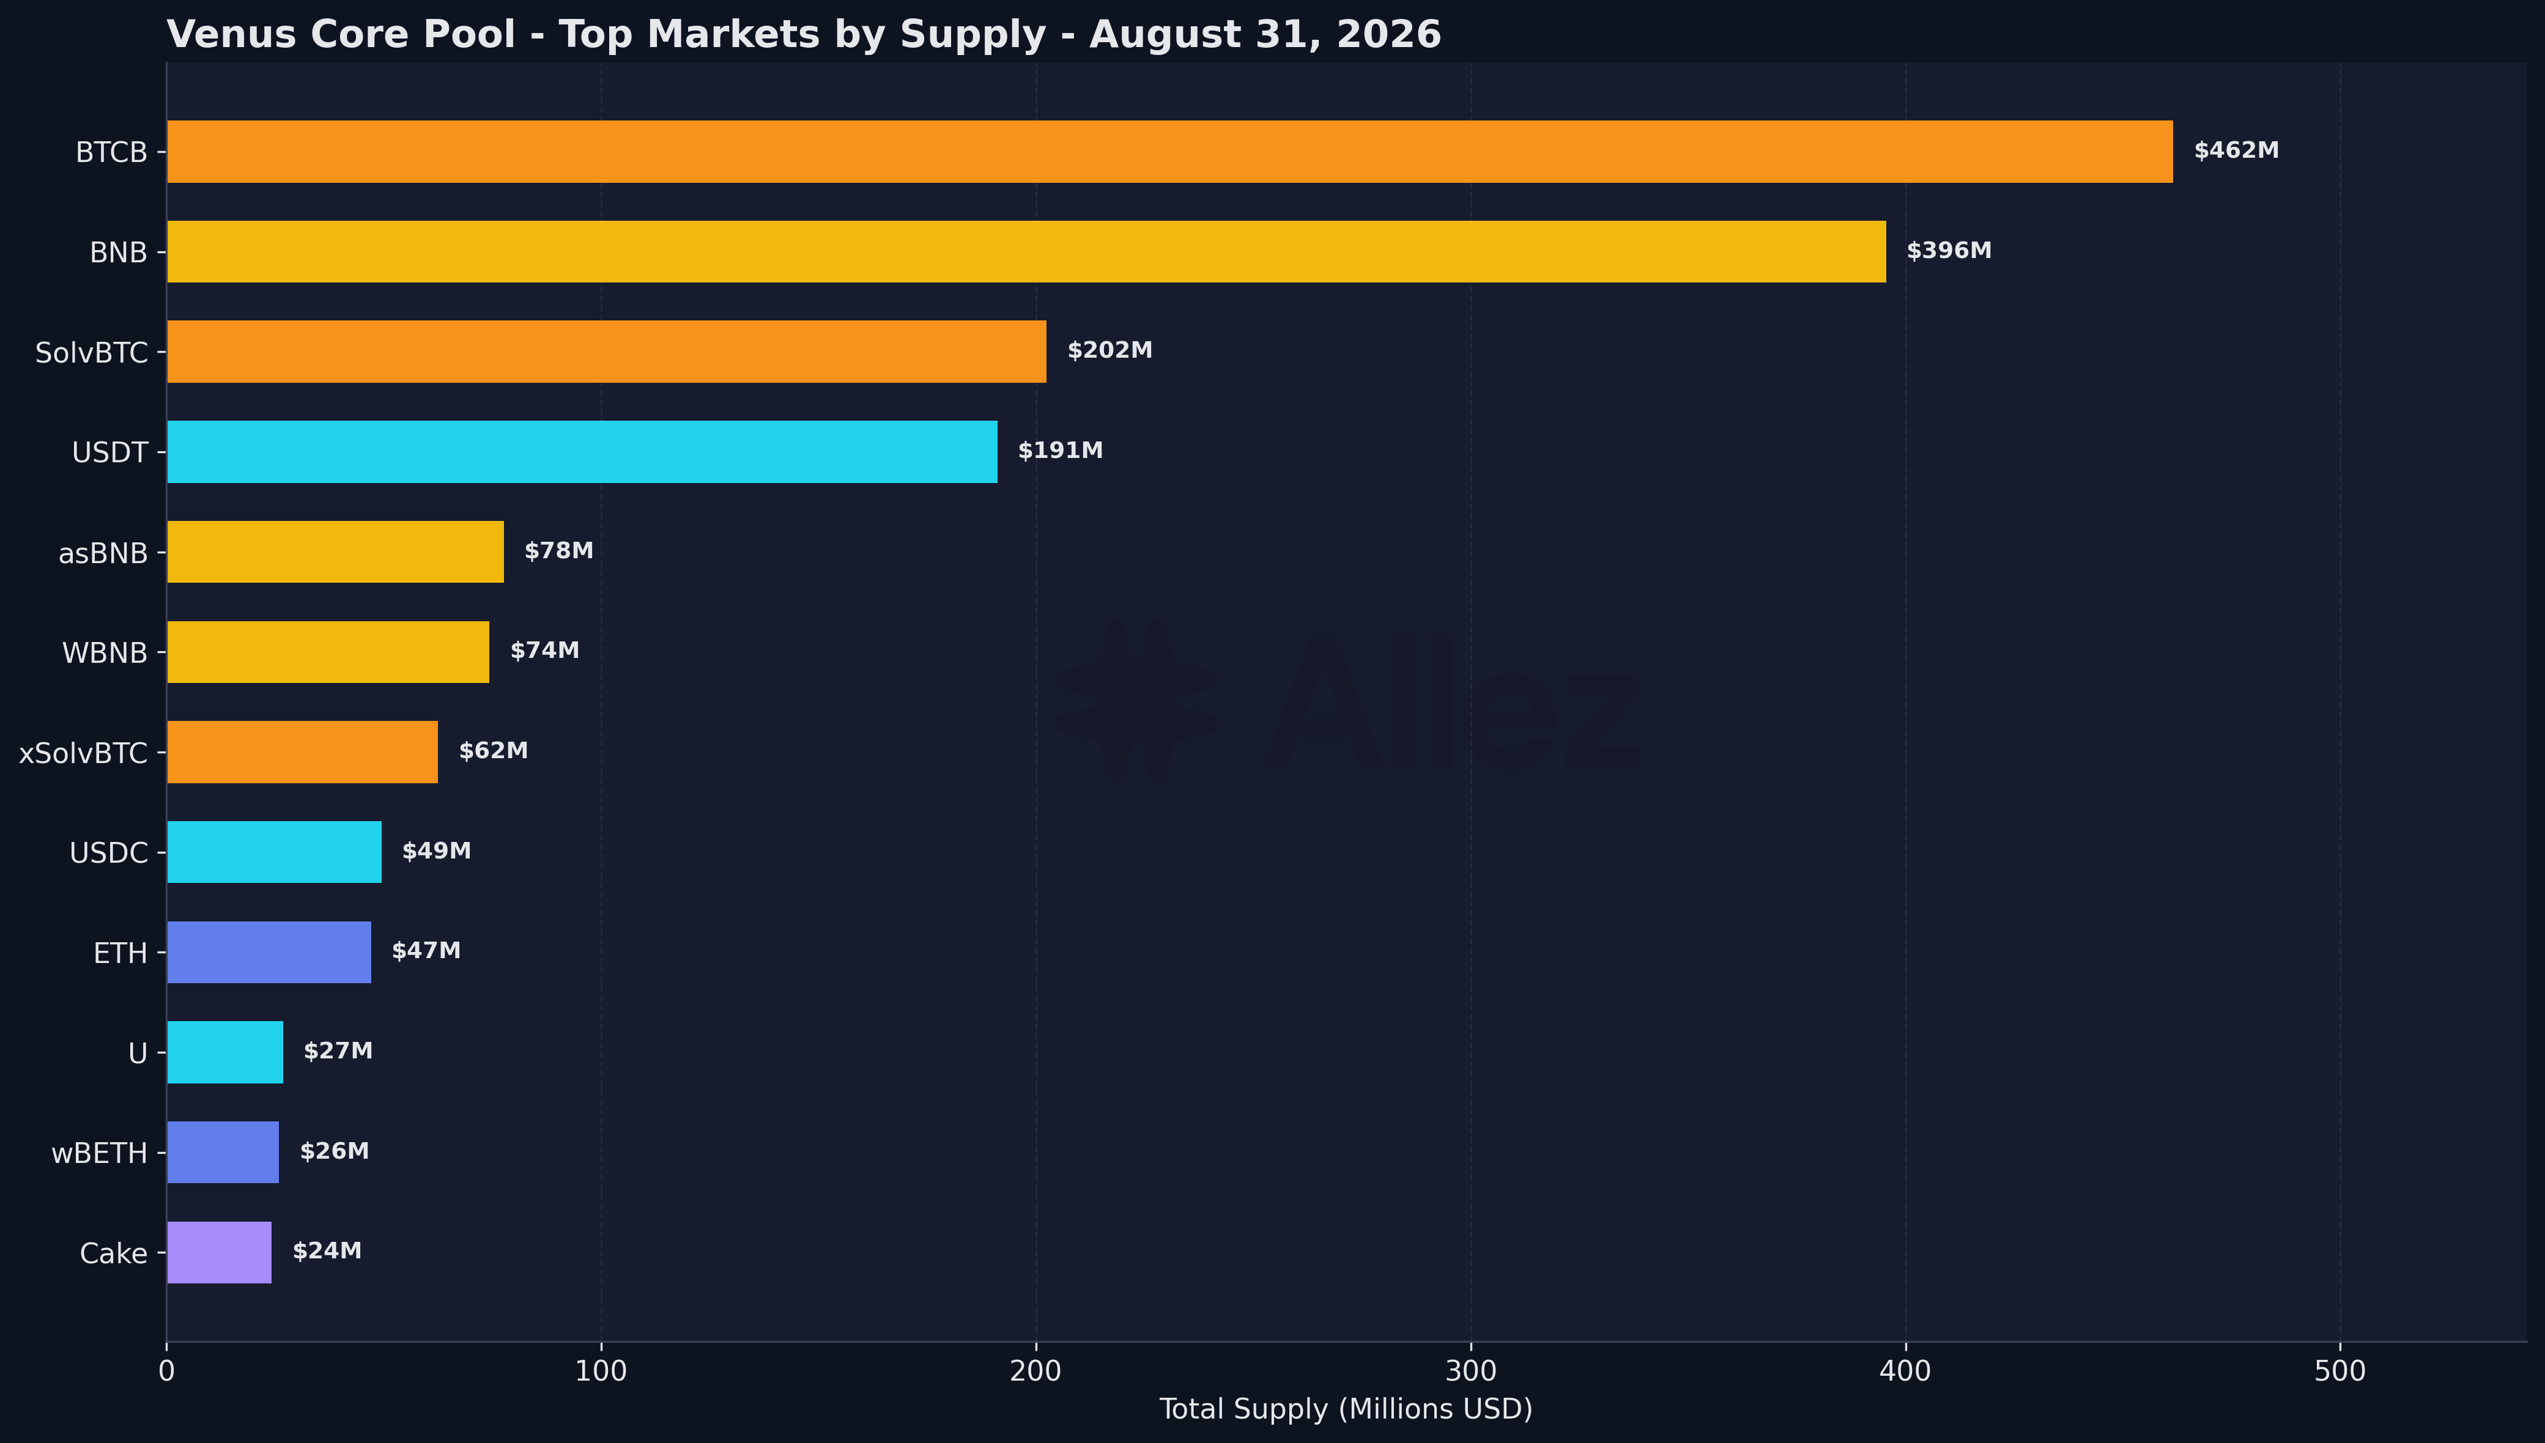Click the x-axis tick label 200
Viewport: 2545px width, 1443px height.
1035,1371
